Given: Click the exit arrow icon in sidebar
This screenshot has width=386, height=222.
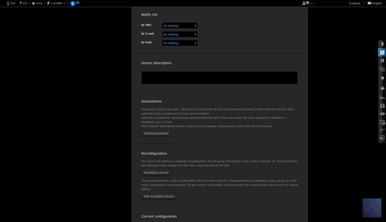Looking at the screenshot, I should point(382,138).
